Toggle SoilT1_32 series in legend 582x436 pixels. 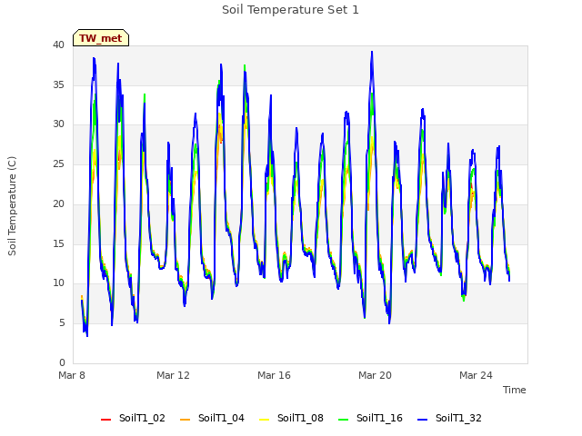[449, 418]
